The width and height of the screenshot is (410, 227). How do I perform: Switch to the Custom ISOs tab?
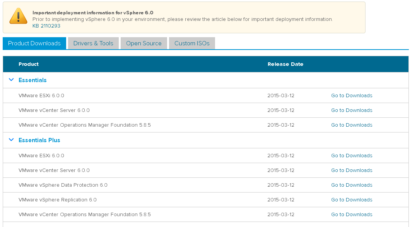[192, 43]
